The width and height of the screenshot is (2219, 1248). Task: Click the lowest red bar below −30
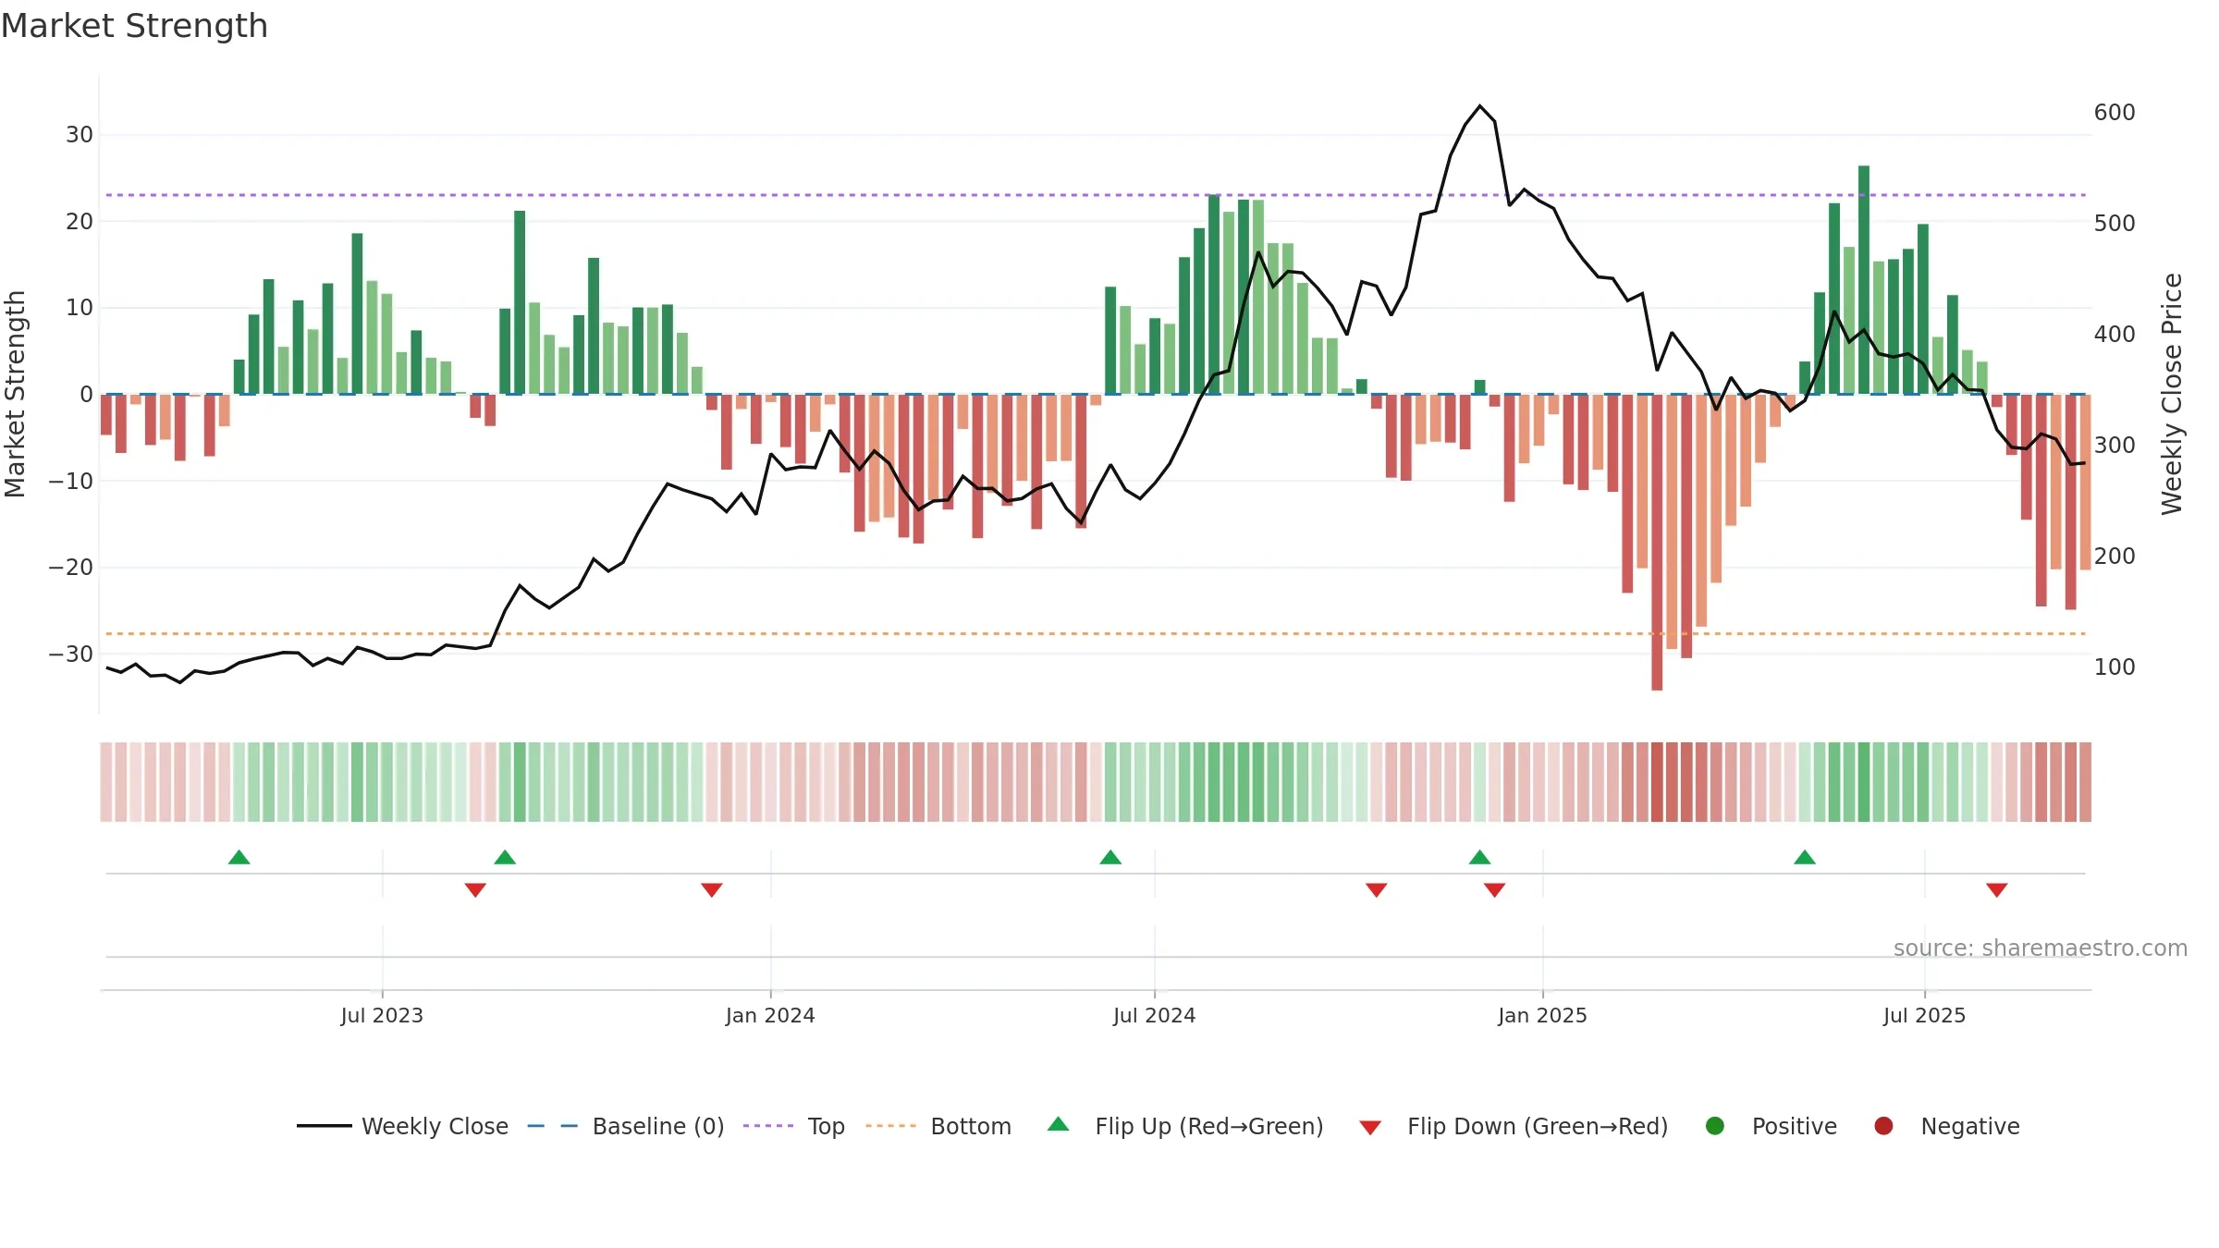[x=1657, y=543]
